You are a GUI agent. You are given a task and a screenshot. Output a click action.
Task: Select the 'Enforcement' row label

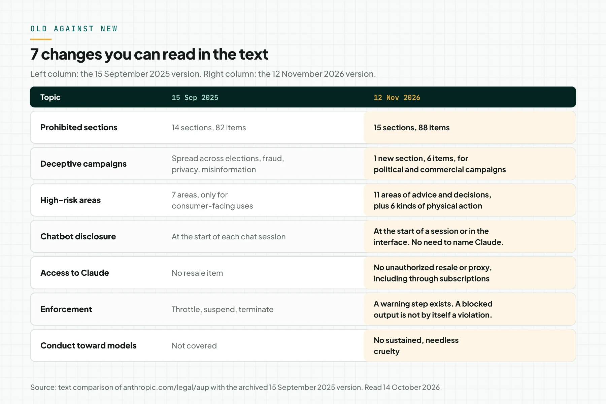click(66, 309)
